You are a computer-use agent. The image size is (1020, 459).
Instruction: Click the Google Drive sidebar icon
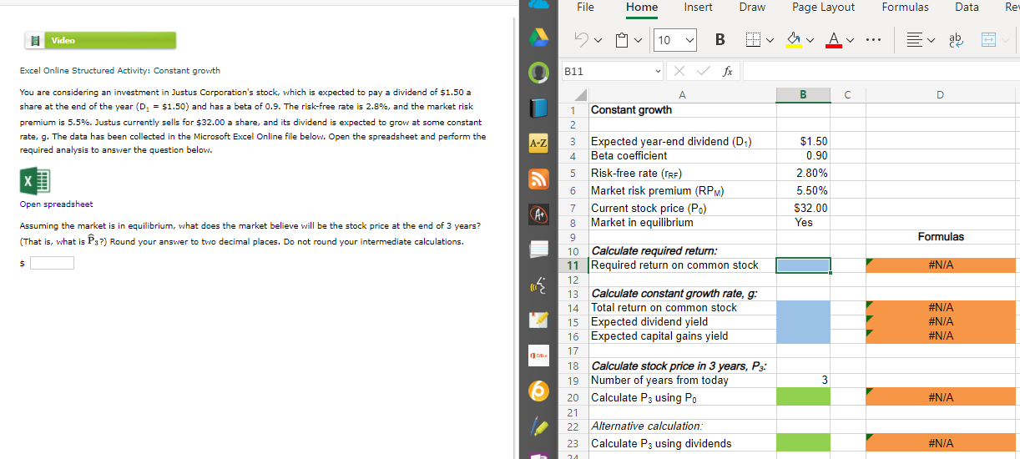click(x=540, y=38)
